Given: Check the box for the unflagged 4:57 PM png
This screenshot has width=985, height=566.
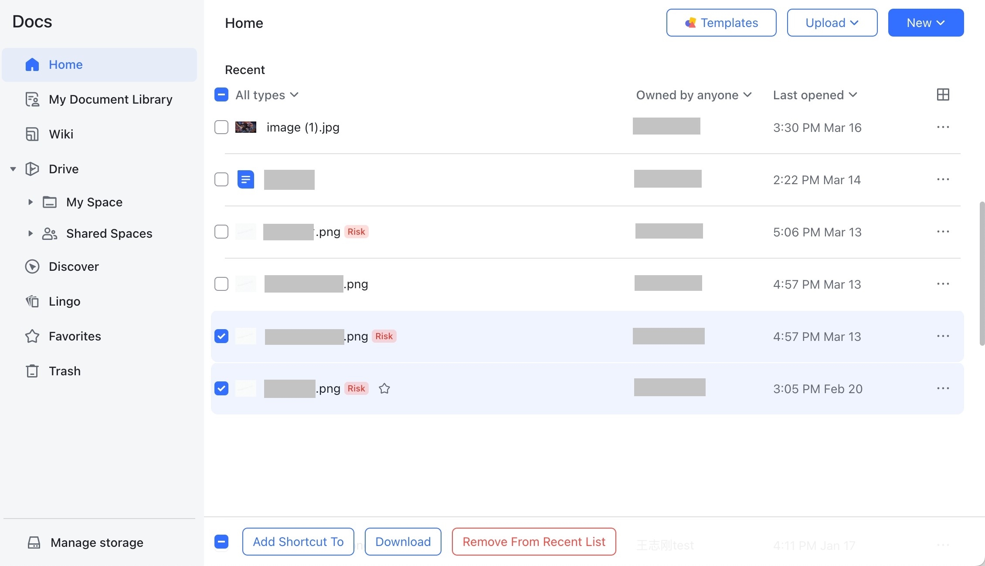Looking at the screenshot, I should click(221, 284).
